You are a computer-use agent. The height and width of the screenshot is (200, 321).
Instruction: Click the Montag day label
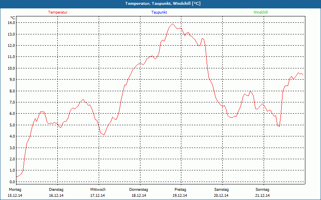pos(15,190)
